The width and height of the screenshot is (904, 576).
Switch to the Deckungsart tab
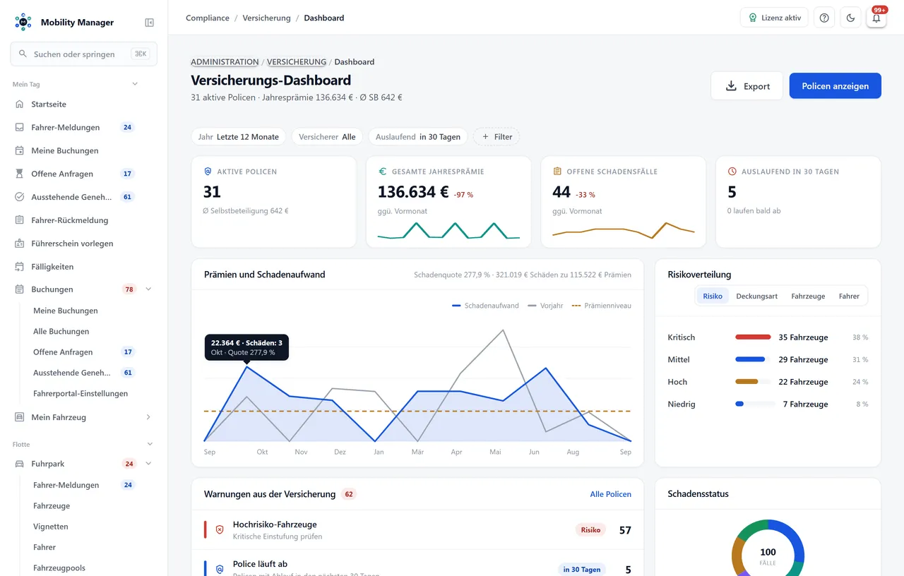(756, 296)
